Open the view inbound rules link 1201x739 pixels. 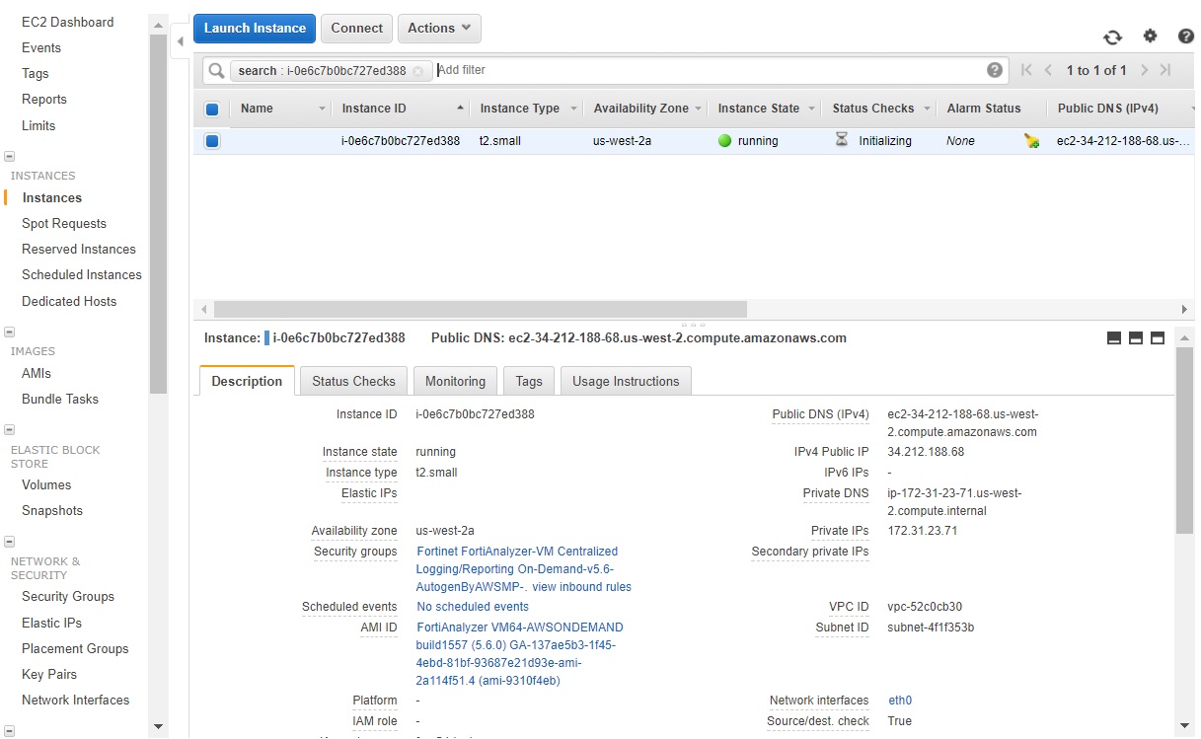pyautogui.click(x=581, y=587)
